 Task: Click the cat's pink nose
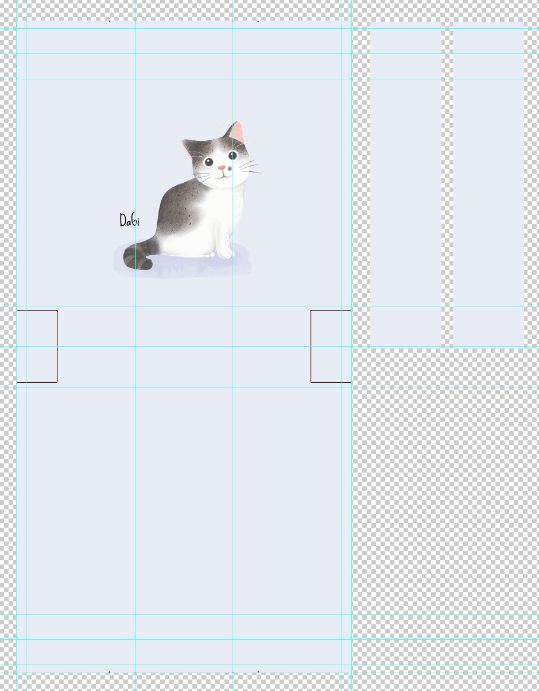pos(222,168)
